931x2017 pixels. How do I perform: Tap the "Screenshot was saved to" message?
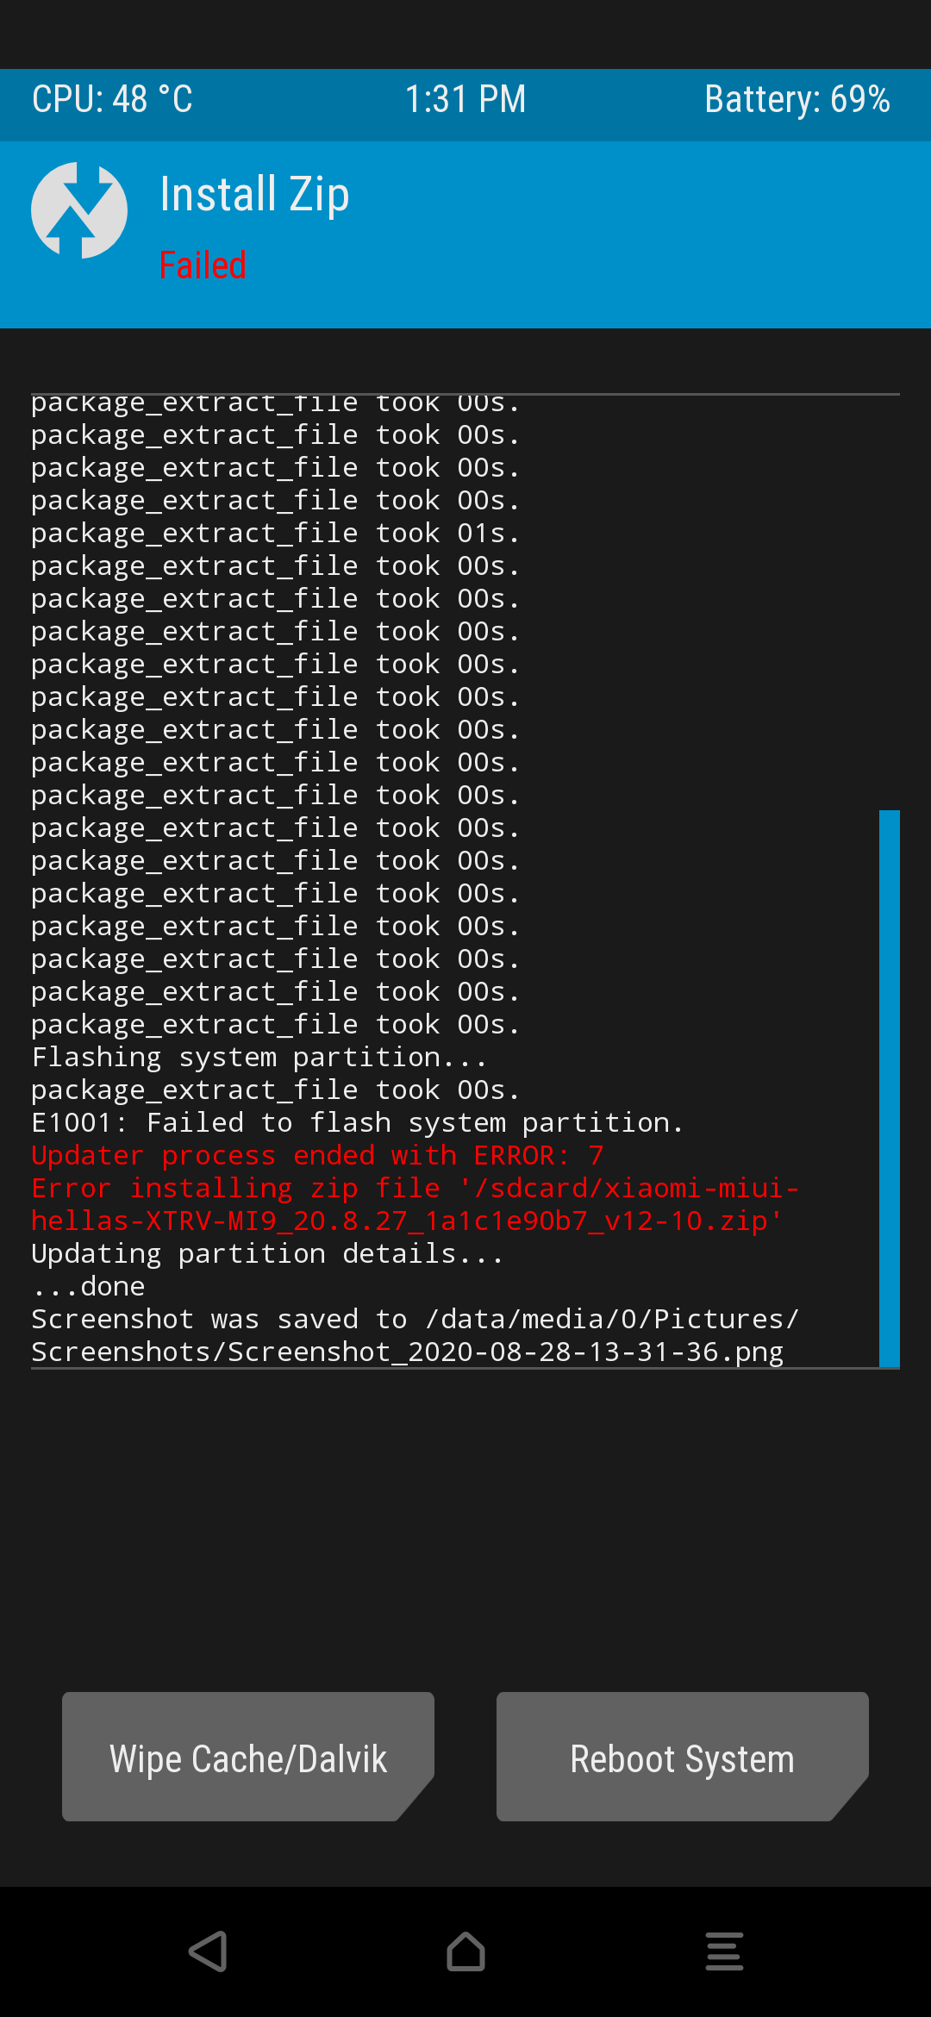pos(414,1335)
